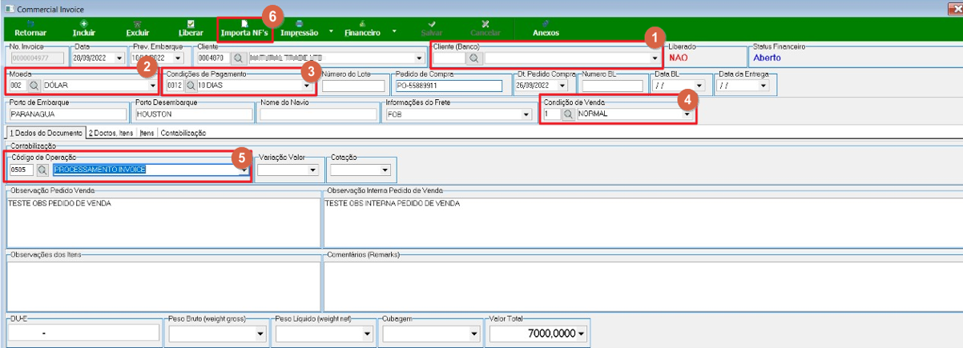Open the Variação Valor dropdown
This screenshot has height=348, width=963.
312,170
